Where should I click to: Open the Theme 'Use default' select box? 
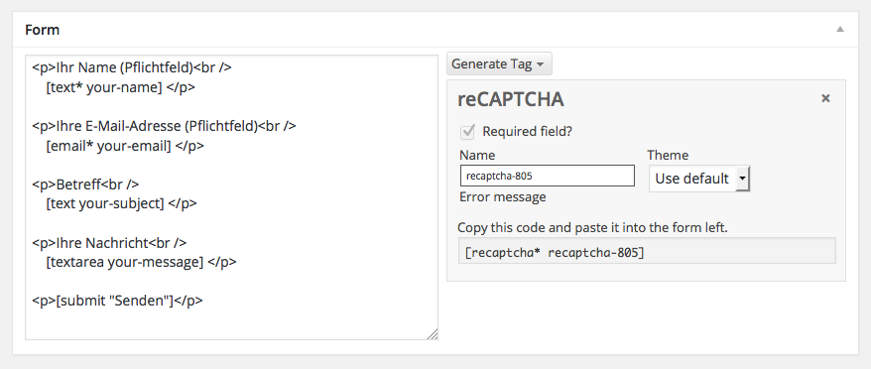pyautogui.click(x=699, y=179)
